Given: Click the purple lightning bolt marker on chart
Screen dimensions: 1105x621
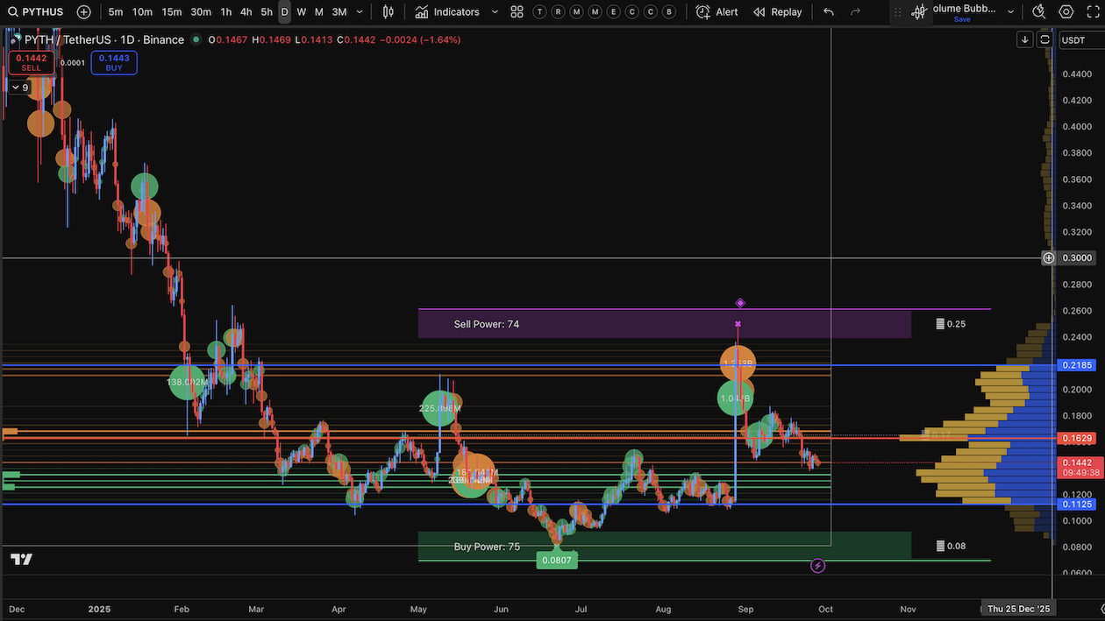Looking at the screenshot, I should point(817,566).
